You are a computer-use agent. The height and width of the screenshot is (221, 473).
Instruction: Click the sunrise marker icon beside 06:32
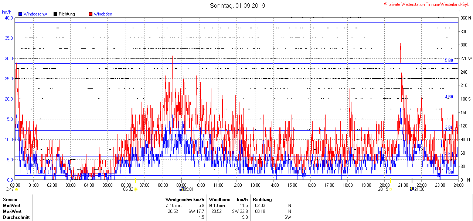tap(136, 189)
